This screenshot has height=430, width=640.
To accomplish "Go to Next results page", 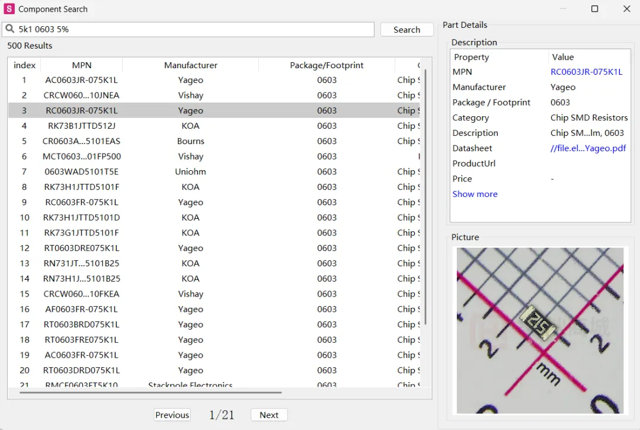I will (x=269, y=415).
